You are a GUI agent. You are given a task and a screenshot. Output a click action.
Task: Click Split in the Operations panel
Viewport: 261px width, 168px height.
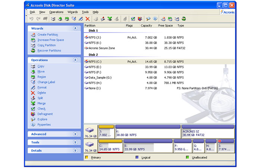[x=40, y=98]
